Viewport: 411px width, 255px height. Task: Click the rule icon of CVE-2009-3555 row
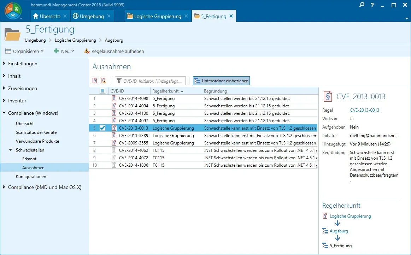pos(114,143)
